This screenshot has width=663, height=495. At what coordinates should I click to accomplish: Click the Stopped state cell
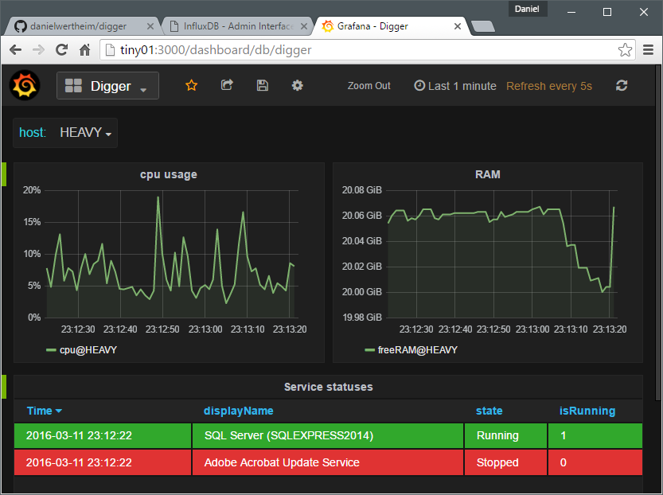coord(505,462)
